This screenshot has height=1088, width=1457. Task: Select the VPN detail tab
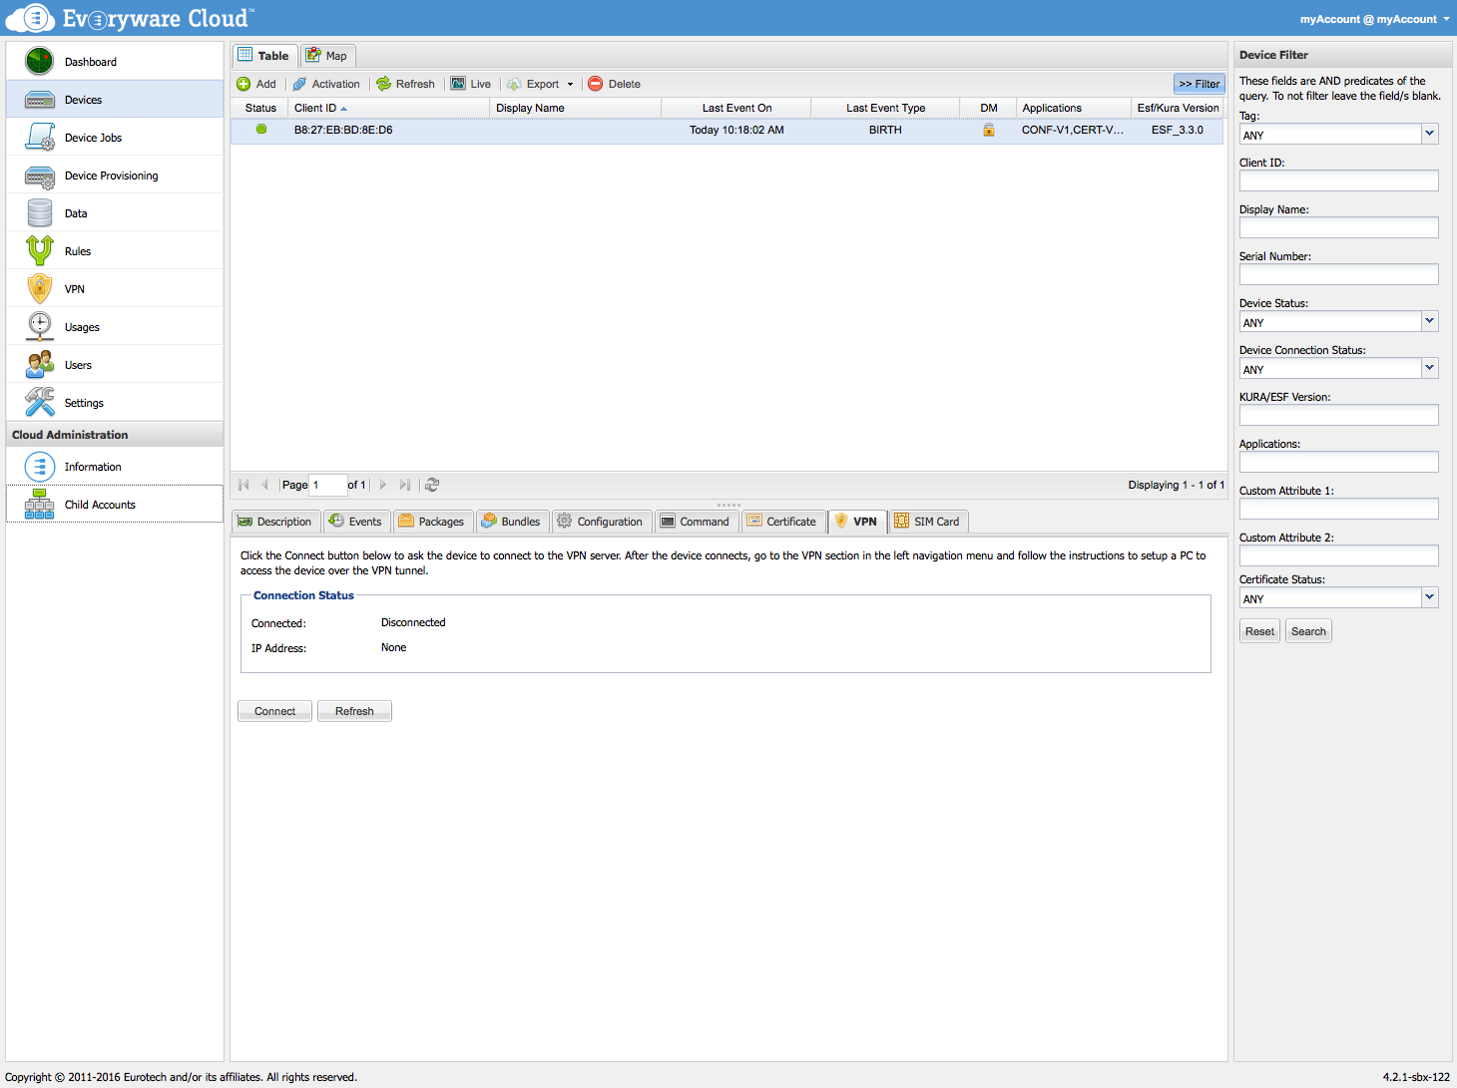point(856,522)
